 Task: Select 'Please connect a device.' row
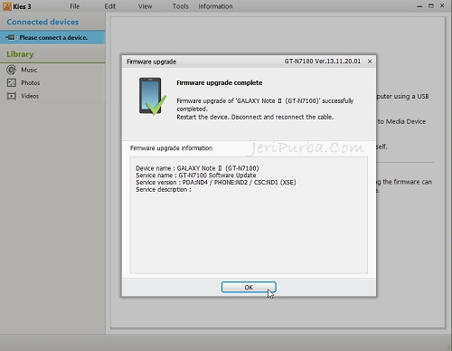click(x=52, y=37)
